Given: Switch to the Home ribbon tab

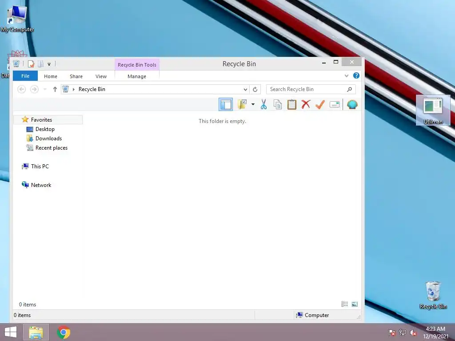Looking at the screenshot, I should 51,76.
